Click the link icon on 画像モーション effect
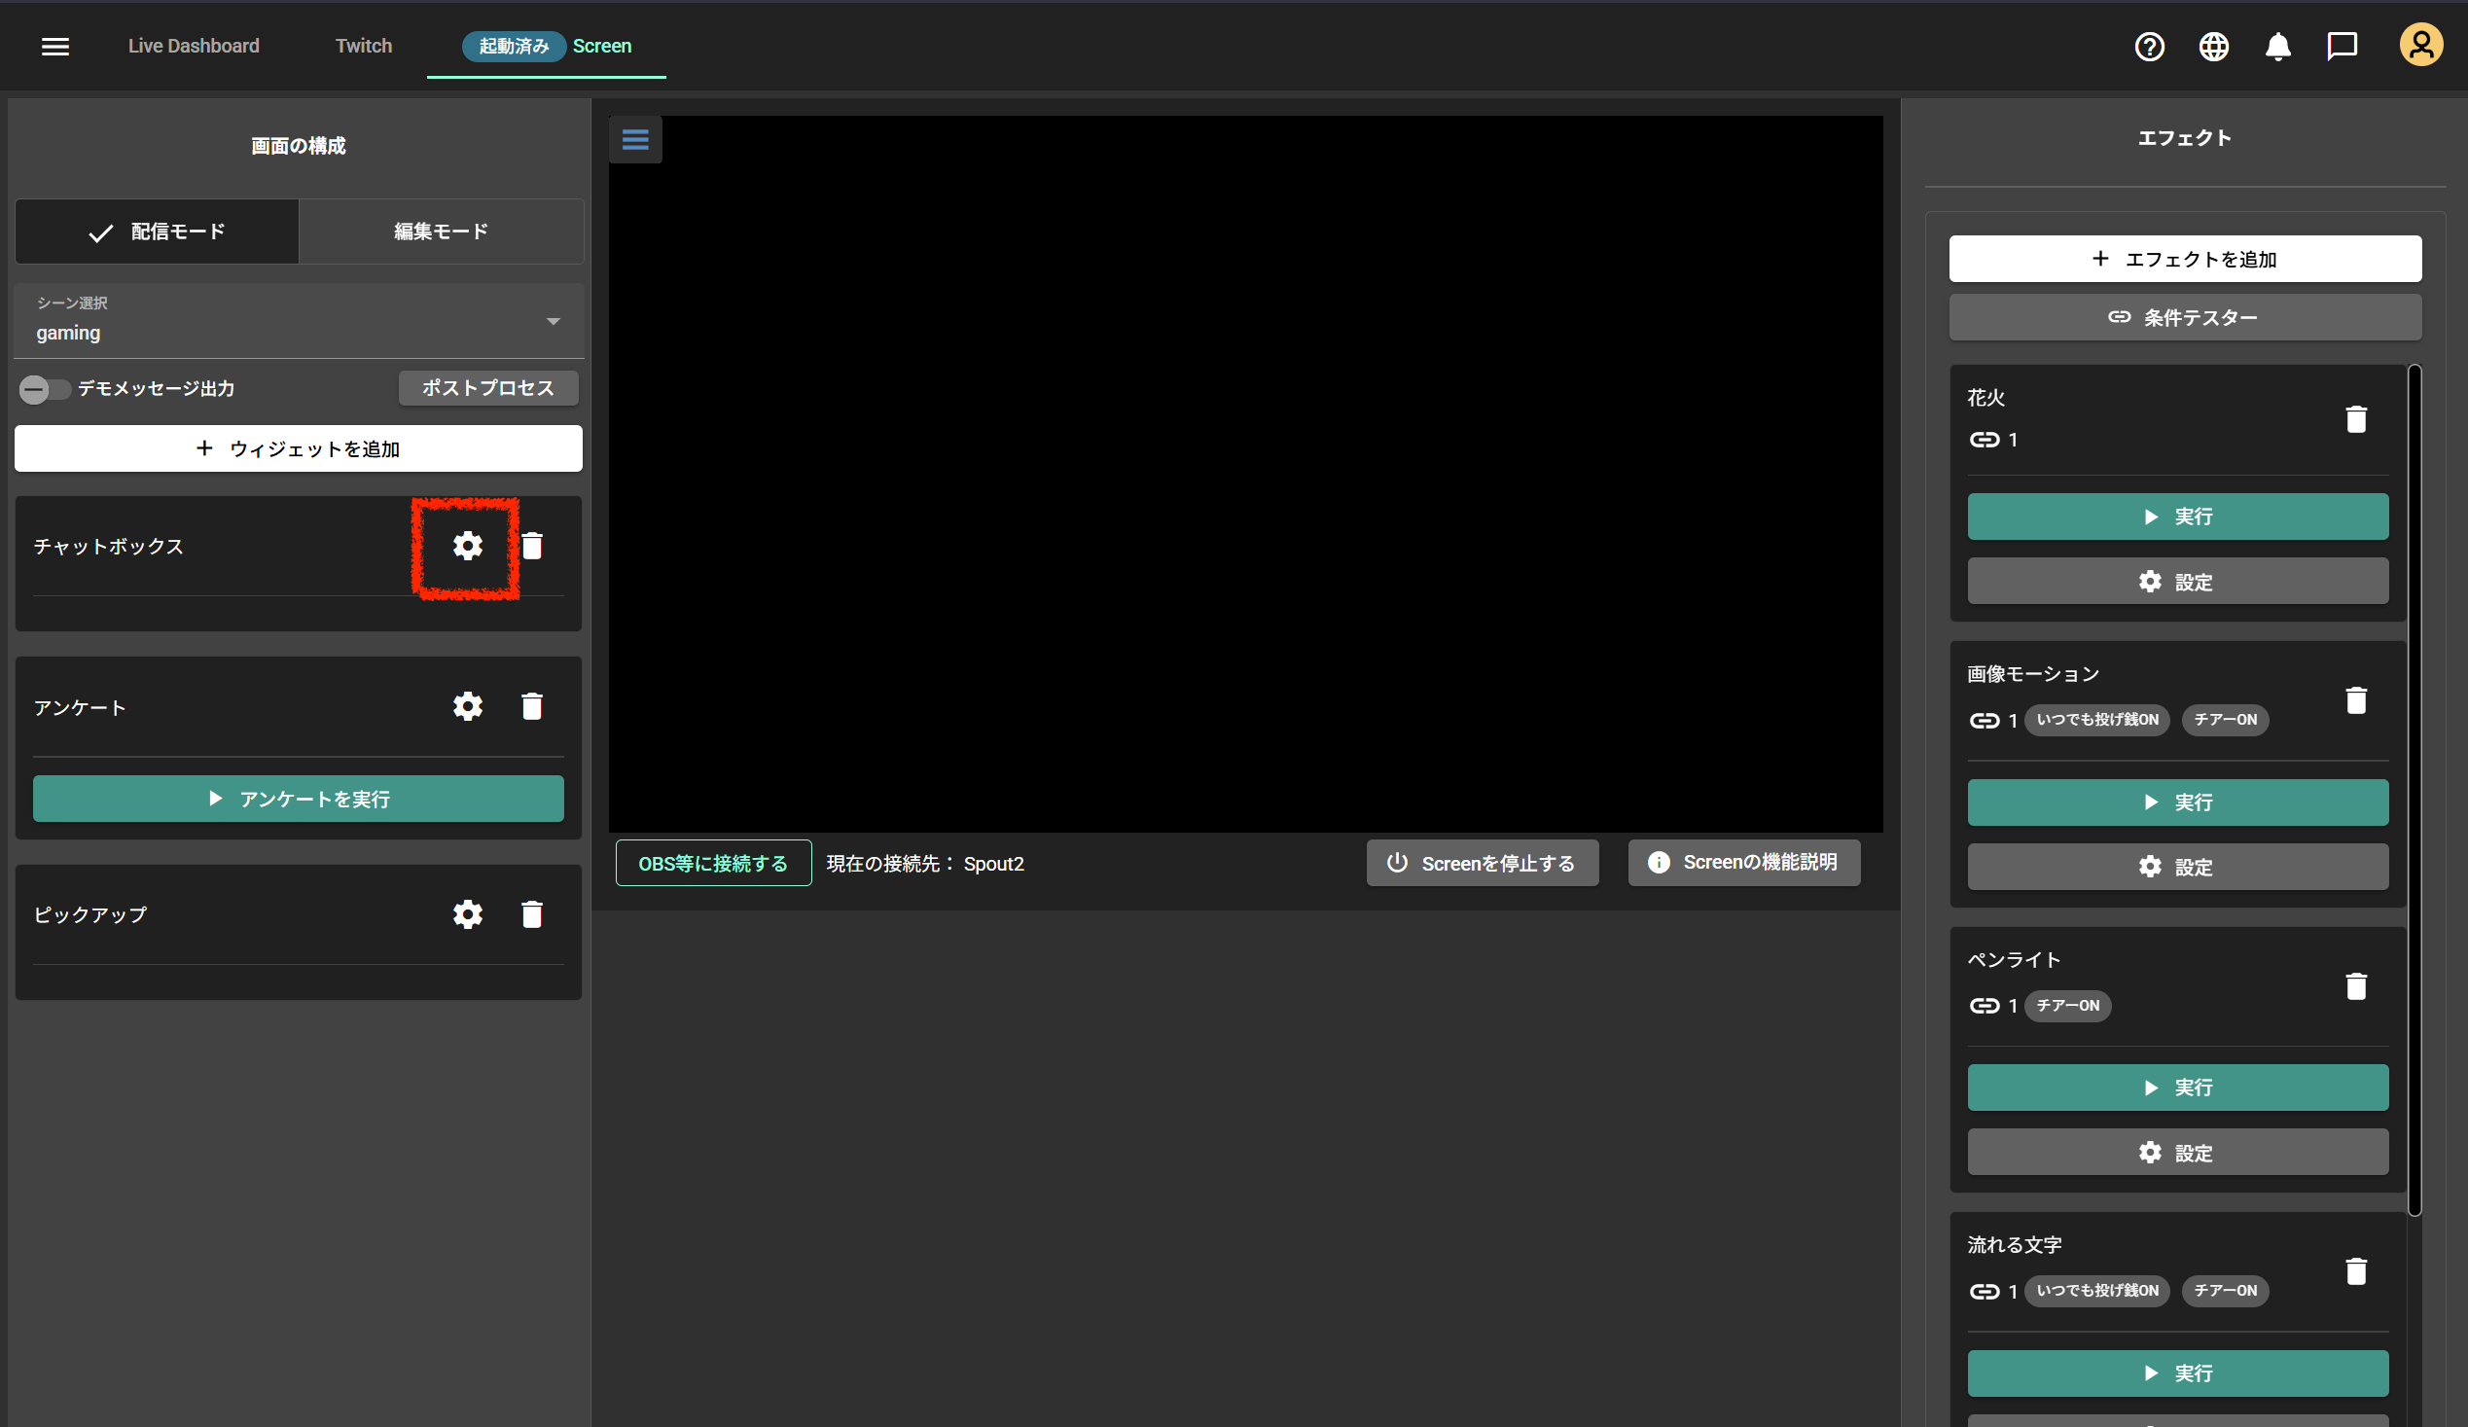This screenshot has height=1427, width=2468. click(x=1985, y=721)
